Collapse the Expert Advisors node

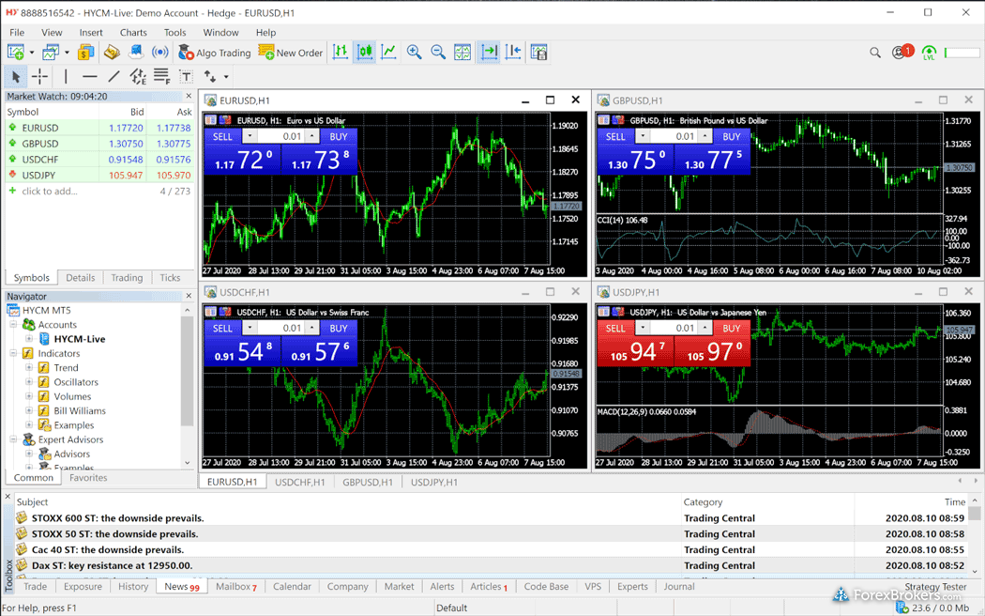pos(13,439)
